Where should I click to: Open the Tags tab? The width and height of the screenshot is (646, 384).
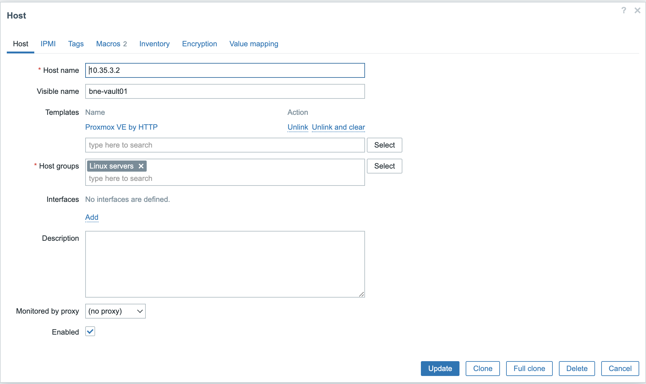click(x=76, y=44)
